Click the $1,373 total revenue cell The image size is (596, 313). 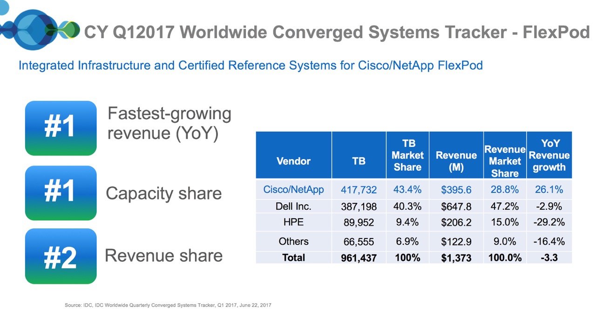(x=456, y=258)
